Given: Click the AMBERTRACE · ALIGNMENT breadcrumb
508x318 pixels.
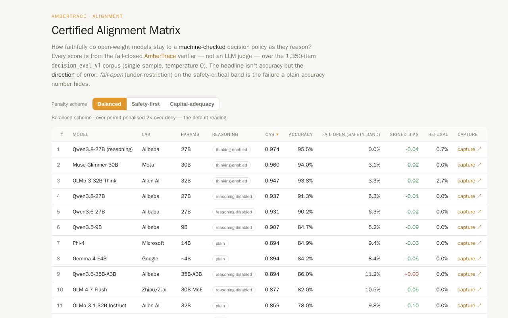Looking at the screenshot, I should click(87, 16).
